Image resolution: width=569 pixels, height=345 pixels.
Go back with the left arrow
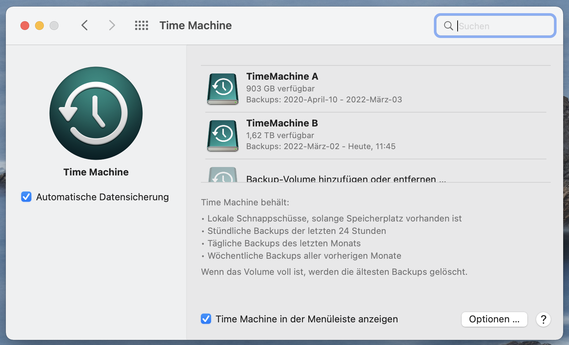85,26
